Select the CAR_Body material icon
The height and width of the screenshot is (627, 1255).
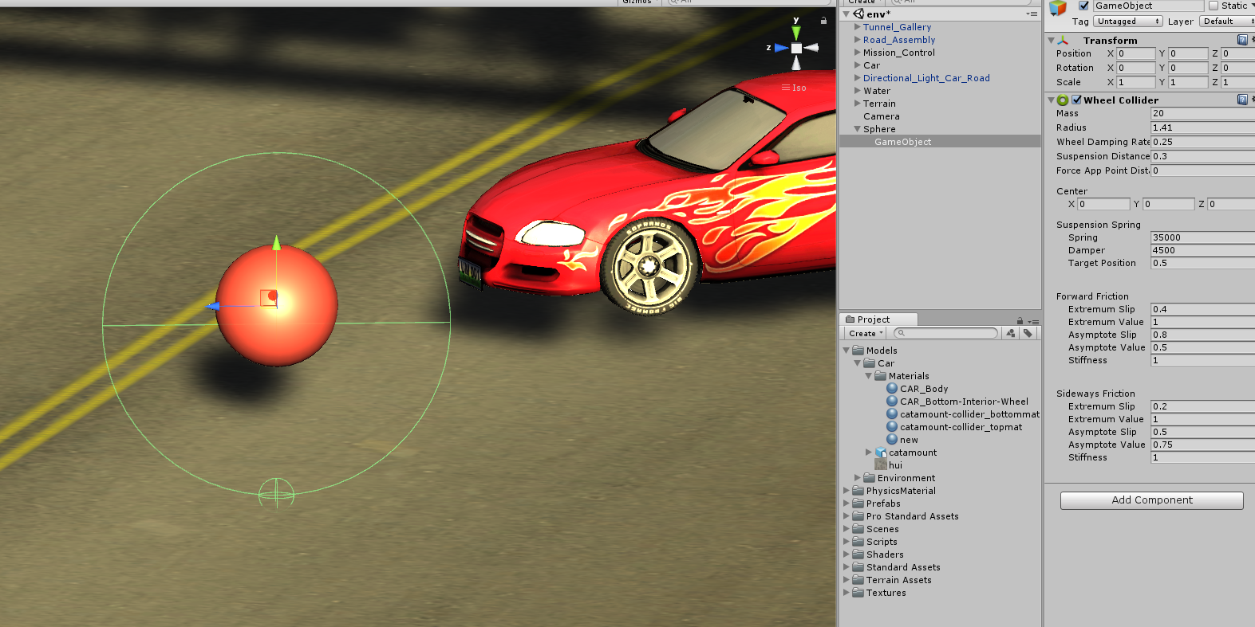coord(893,389)
